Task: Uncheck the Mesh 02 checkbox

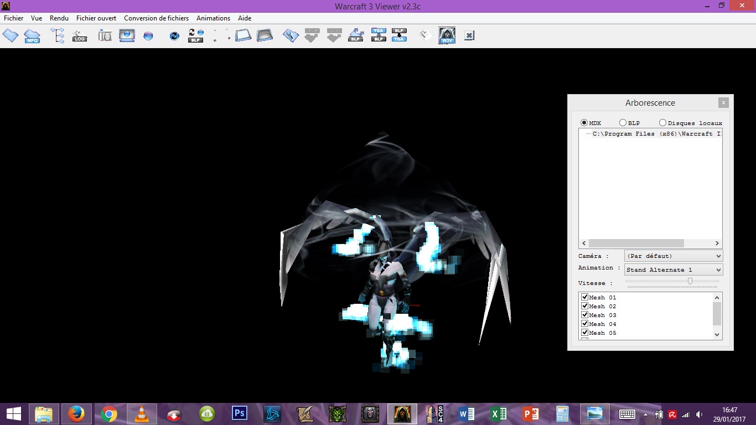Action: [x=584, y=306]
